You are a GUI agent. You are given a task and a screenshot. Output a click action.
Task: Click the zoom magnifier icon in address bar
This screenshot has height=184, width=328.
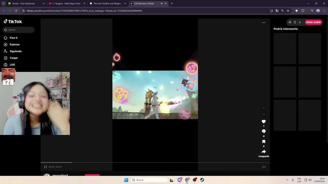[x=282, y=11]
